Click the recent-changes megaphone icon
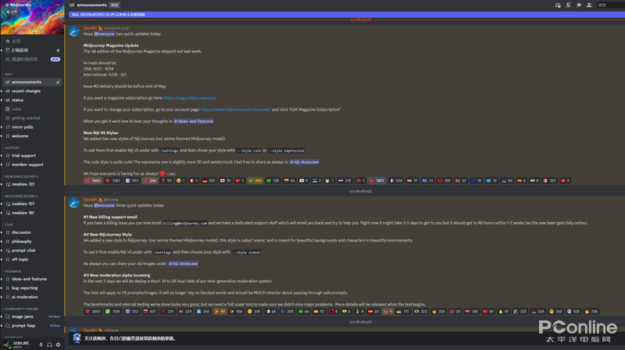This screenshot has height=350, width=625. [8, 91]
